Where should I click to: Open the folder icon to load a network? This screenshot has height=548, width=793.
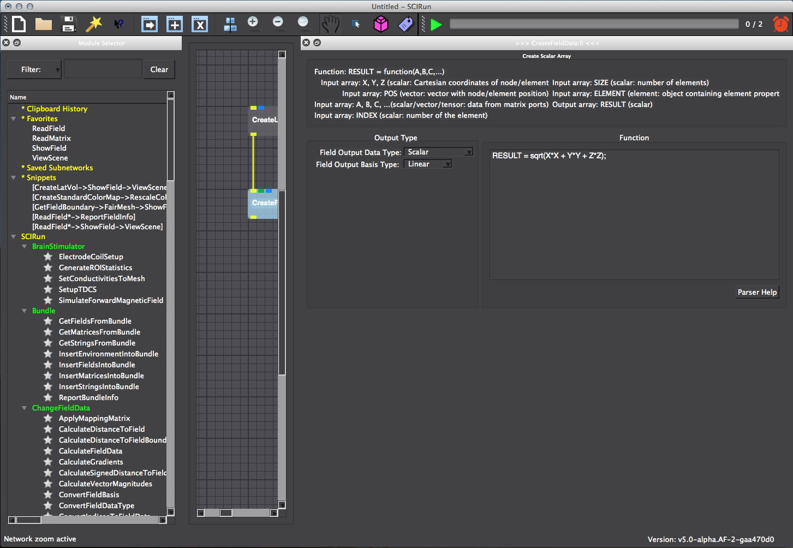coord(44,24)
